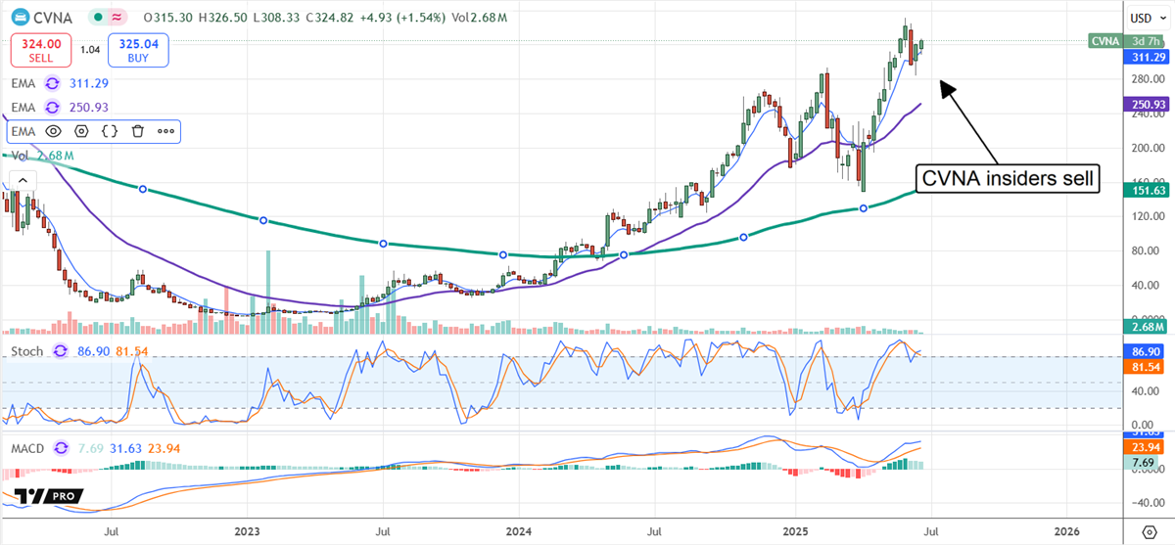
Task: Click the CVNA car logo icon
Action: click(20, 18)
